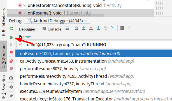Click the Step Over icon
The width and height of the screenshot is (172, 101).
(76, 28)
